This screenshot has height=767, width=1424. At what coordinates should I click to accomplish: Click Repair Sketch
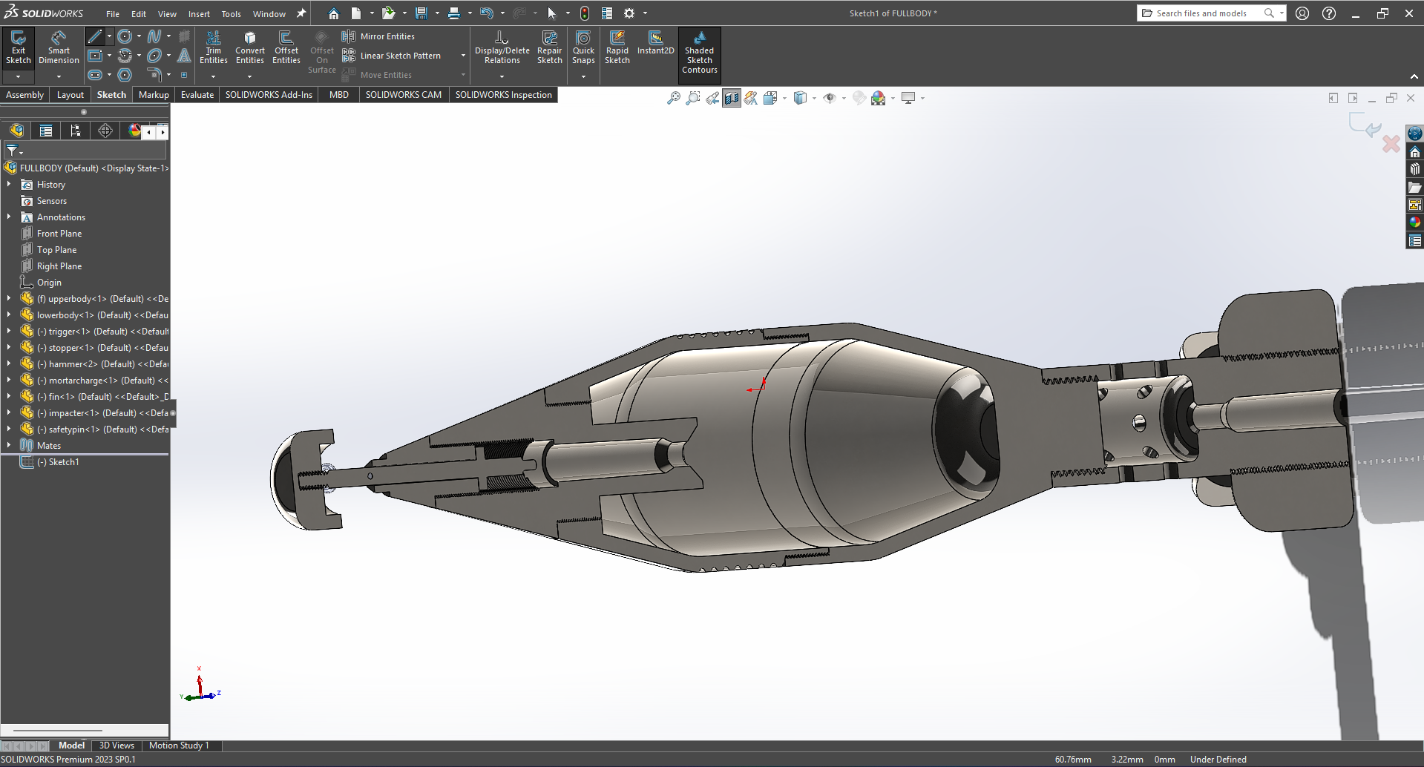(x=550, y=48)
